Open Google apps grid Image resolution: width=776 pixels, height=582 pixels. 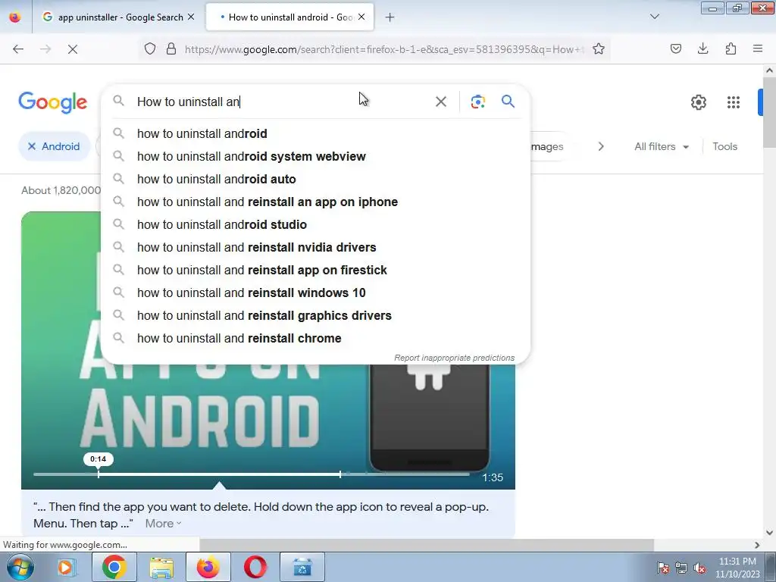point(734,102)
